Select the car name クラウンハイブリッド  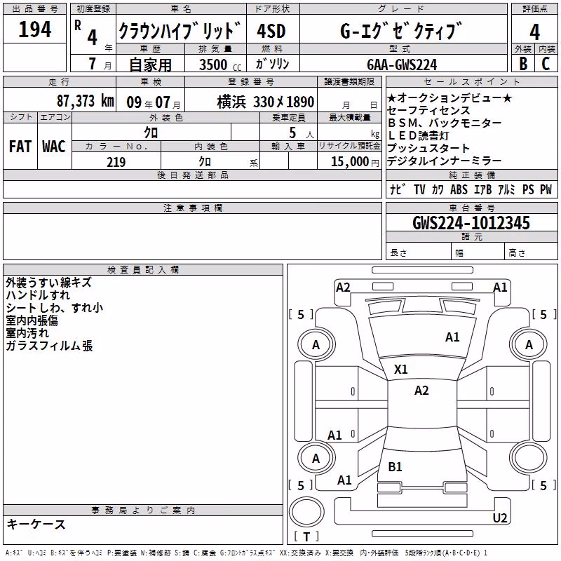coord(180,31)
